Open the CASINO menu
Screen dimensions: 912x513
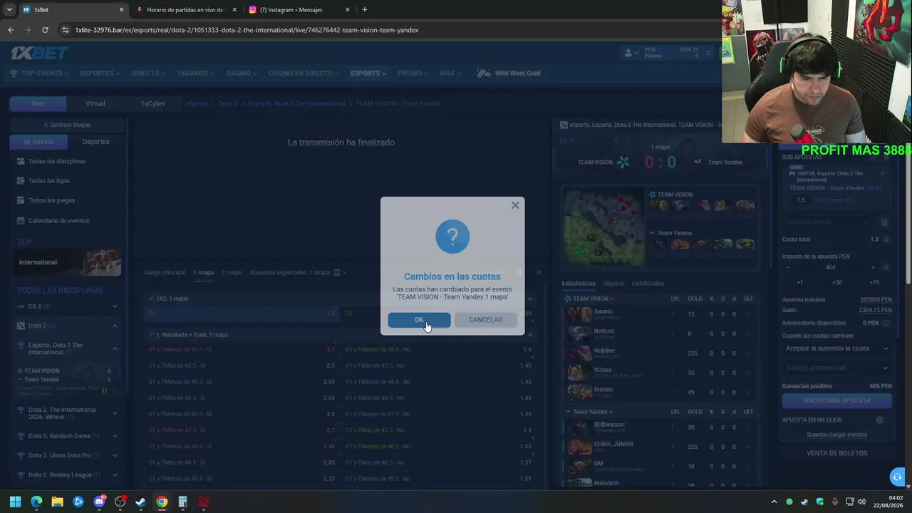pos(242,73)
